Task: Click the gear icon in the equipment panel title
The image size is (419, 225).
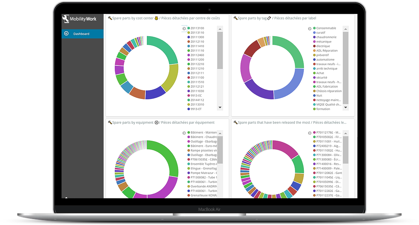Action: [x=157, y=123]
